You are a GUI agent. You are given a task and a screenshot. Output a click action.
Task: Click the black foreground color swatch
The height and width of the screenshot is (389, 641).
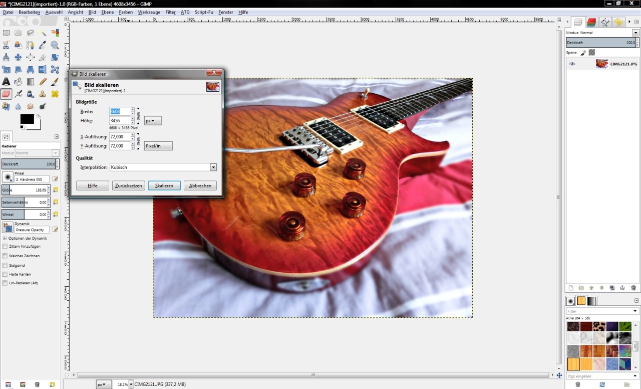pos(27,119)
